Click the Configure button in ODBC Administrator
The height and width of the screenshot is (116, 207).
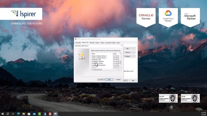pyautogui.click(x=130, y=56)
